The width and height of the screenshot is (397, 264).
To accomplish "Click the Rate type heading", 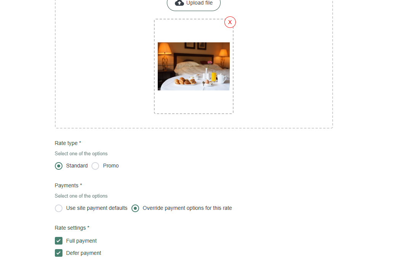I will pyautogui.click(x=68, y=143).
